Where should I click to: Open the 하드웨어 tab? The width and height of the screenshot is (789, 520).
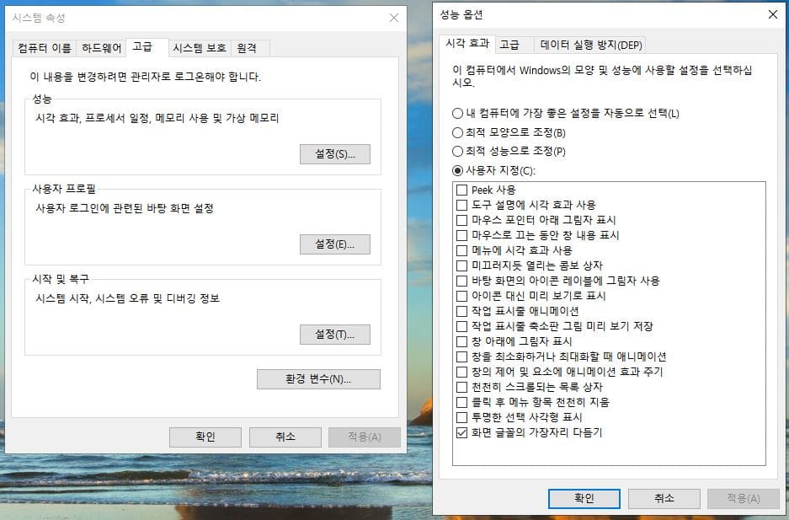[102, 48]
